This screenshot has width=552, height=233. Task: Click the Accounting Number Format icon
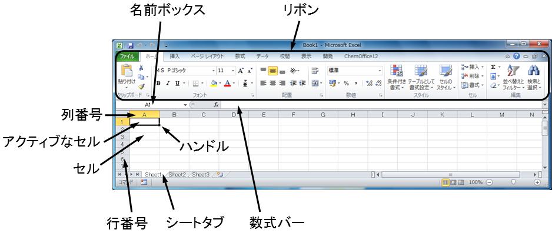332,84
